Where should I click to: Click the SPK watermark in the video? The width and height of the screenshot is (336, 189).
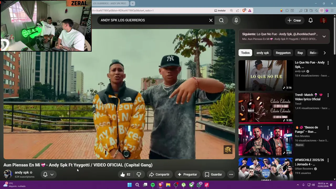228,150
